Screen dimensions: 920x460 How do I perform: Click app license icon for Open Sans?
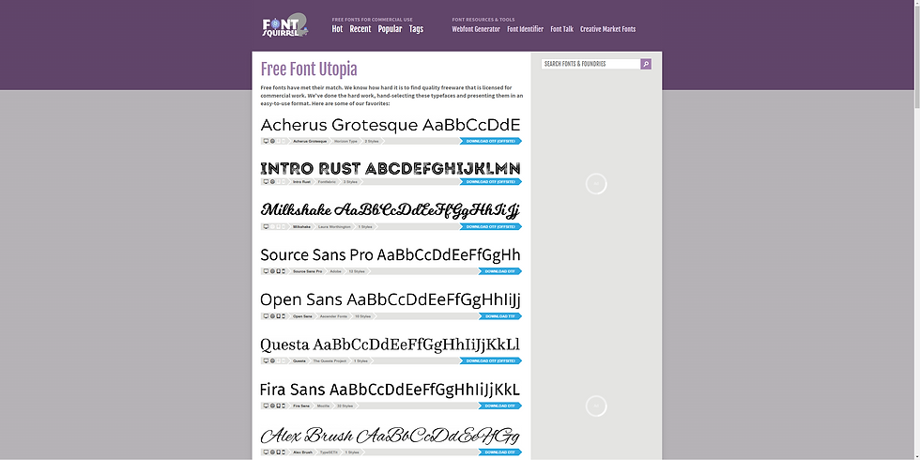click(284, 316)
